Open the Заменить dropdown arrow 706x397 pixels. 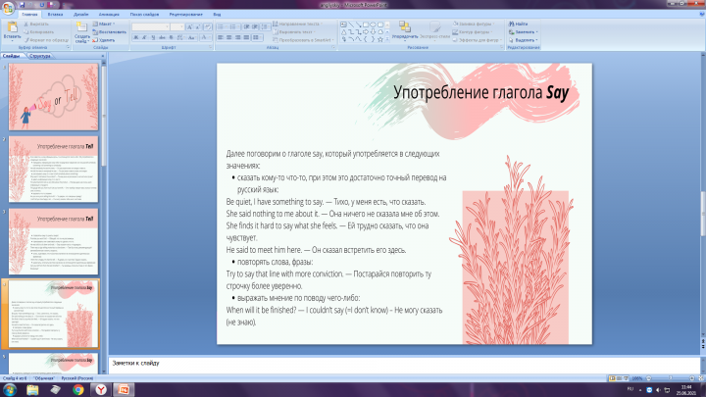coord(536,32)
